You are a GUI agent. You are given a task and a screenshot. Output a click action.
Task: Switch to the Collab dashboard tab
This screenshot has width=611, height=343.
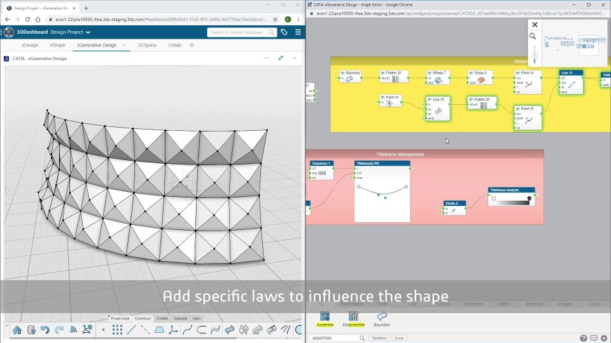click(x=174, y=45)
